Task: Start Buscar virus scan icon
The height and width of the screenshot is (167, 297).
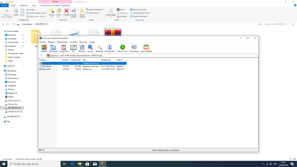Action: coord(122,48)
